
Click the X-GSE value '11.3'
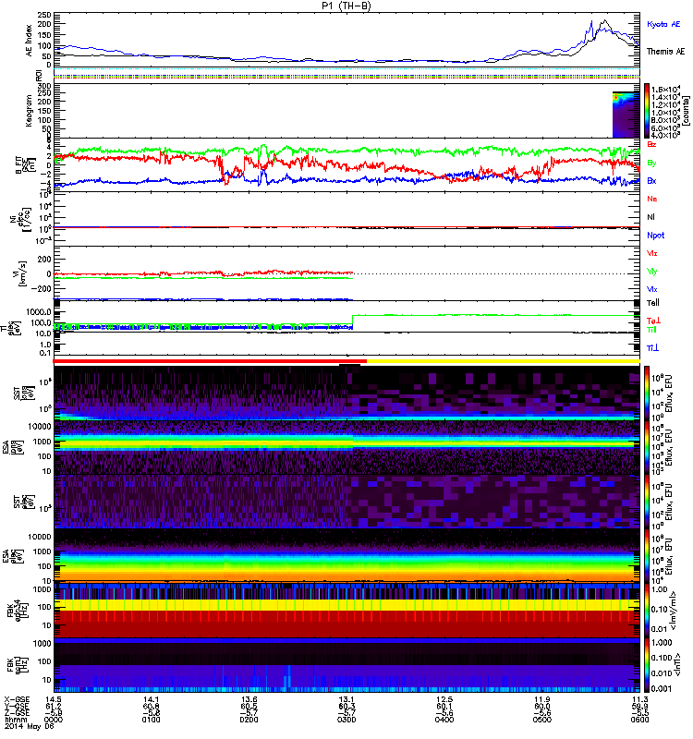tap(639, 699)
